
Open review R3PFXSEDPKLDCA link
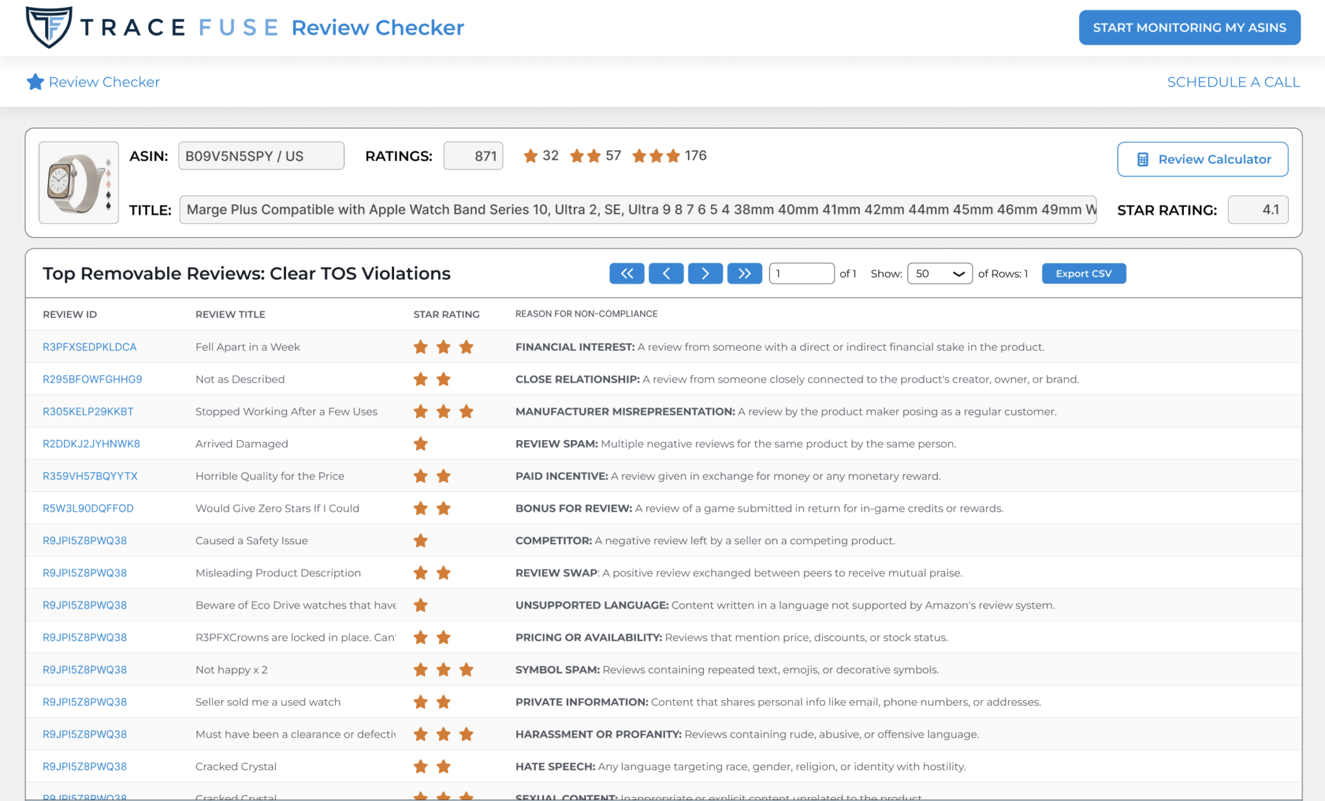[89, 347]
